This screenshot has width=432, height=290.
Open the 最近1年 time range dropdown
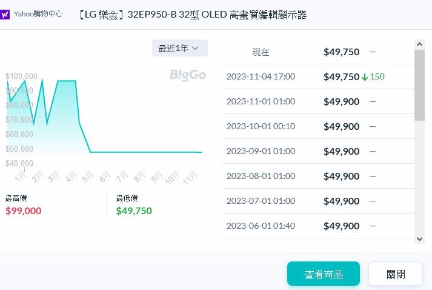(x=179, y=49)
